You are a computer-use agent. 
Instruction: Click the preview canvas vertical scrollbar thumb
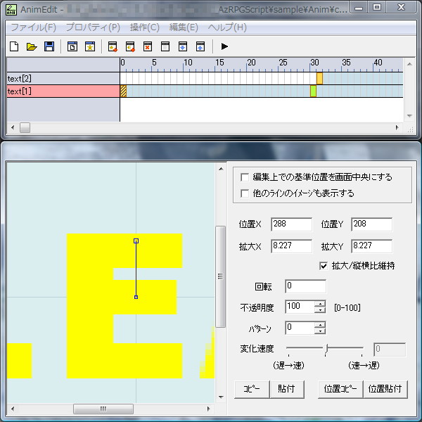220,276
